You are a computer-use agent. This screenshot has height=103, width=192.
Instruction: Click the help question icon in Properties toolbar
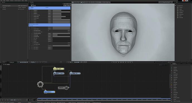pyautogui.click(x=70, y=6)
